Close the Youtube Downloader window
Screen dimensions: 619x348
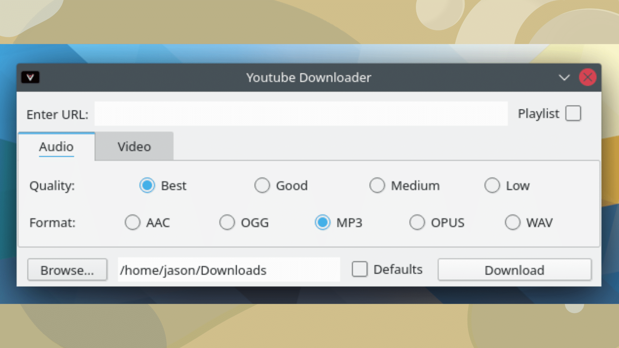pyautogui.click(x=588, y=77)
